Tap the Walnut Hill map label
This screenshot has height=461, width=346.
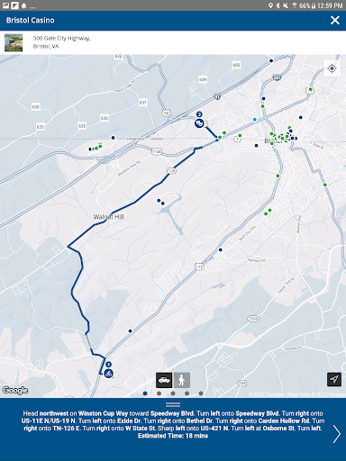point(108,217)
